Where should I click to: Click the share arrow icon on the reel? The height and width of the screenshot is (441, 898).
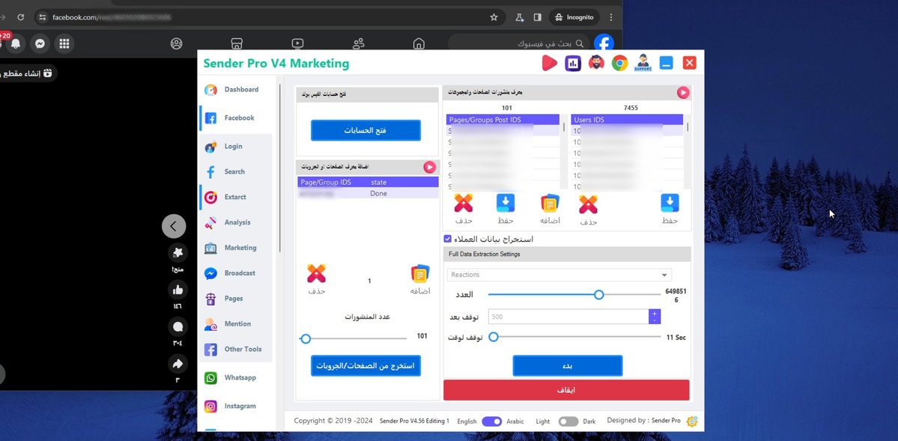tap(178, 364)
